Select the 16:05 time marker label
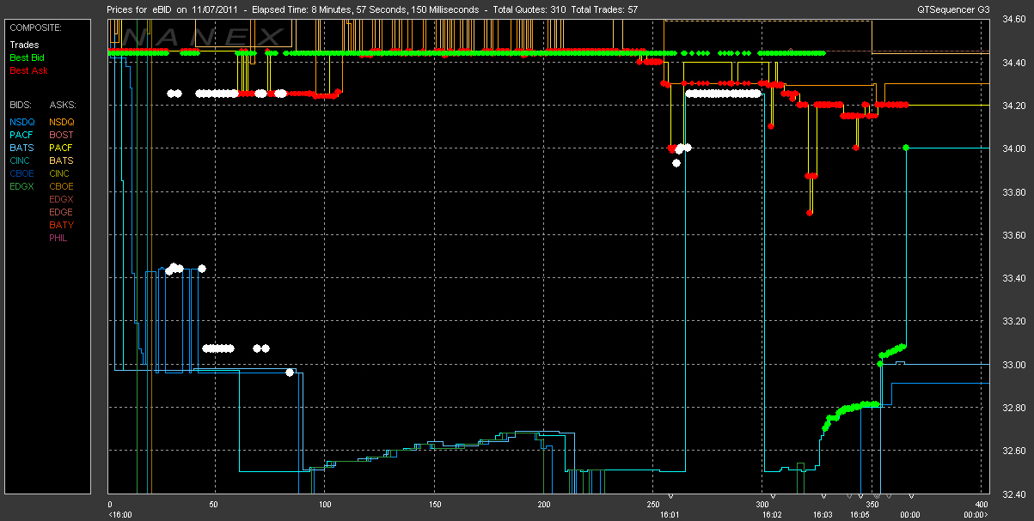Viewport: 1034px width, 521px height. tap(860, 515)
